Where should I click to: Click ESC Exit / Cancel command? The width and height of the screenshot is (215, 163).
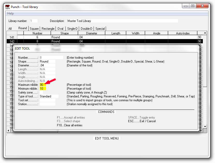[142, 121]
